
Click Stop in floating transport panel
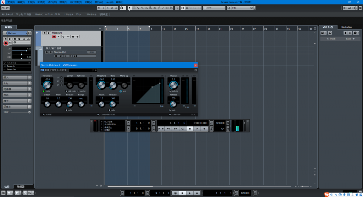point(190,128)
